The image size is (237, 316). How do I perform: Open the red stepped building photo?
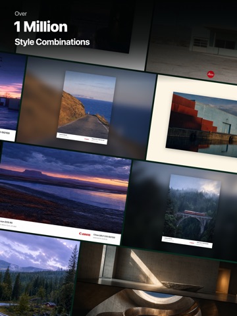pos(201,125)
